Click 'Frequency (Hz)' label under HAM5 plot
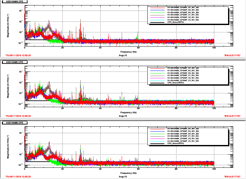The width and height of the screenshot is (246, 179). pos(128,113)
